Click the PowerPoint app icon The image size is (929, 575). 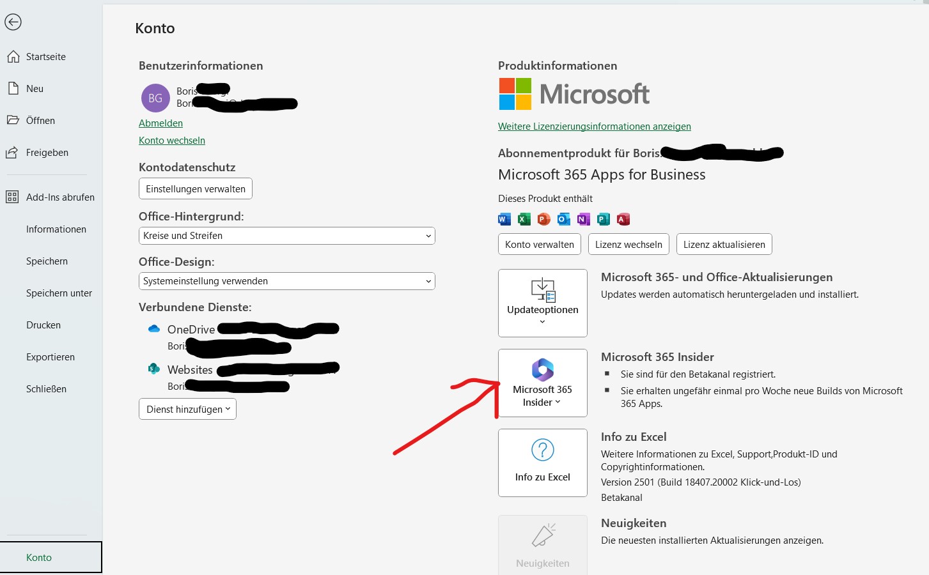pos(543,219)
